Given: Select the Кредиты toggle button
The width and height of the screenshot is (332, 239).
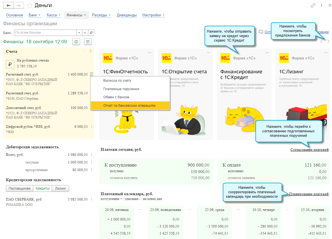Looking at the screenshot, I should click(42, 188).
